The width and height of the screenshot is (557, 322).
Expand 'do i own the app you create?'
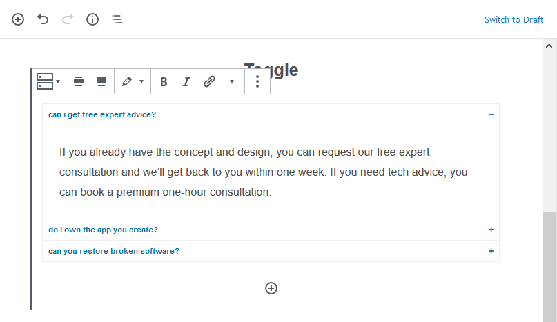pos(491,230)
